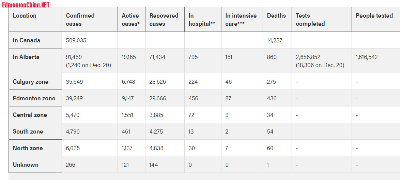Viewport: 418px width, 180px height.
Task: Click the Central zone row label
Action: point(30,115)
